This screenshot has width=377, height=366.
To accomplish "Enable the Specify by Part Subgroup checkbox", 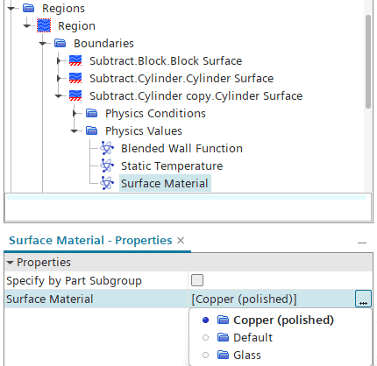I will [197, 280].
